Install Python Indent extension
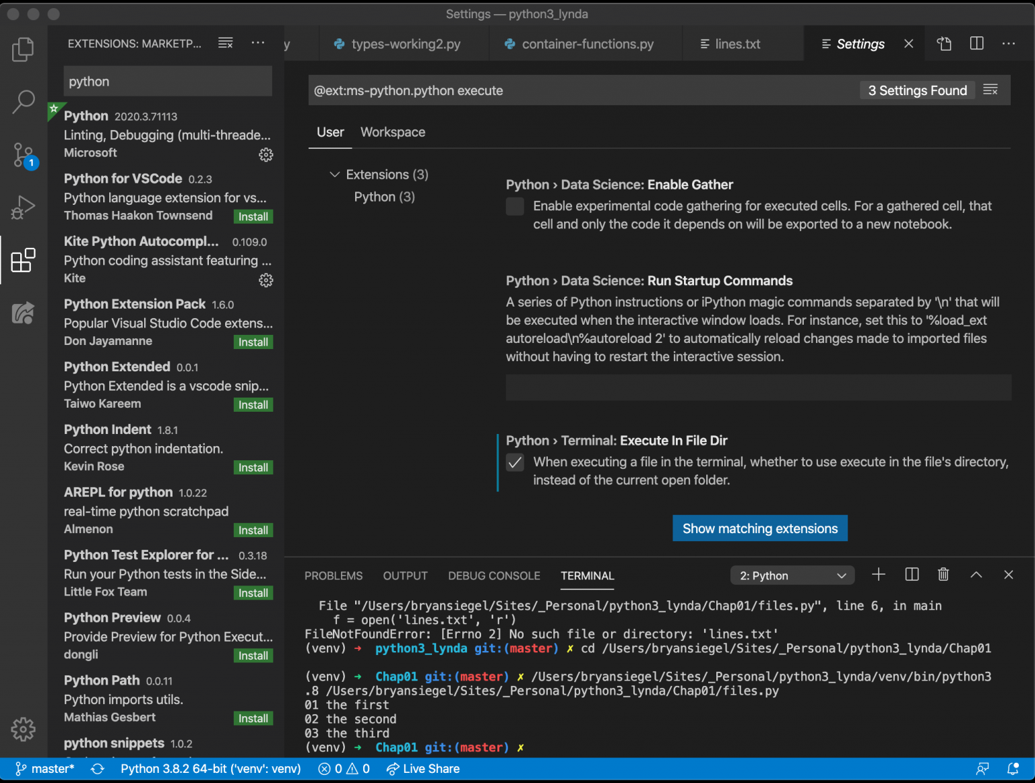The height and width of the screenshot is (783, 1035). 253,467
